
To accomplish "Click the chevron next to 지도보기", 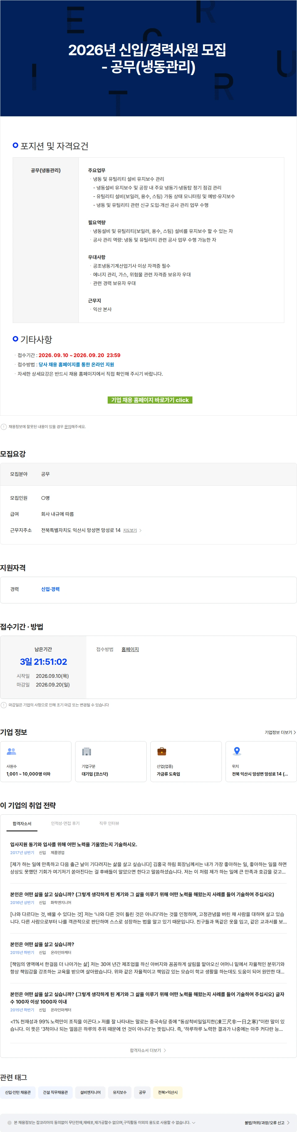I will point(140,530).
